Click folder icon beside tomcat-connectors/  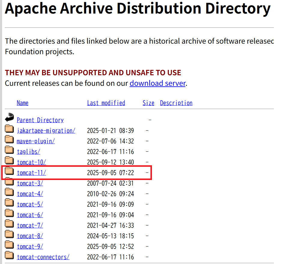pyautogui.click(x=9, y=256)
